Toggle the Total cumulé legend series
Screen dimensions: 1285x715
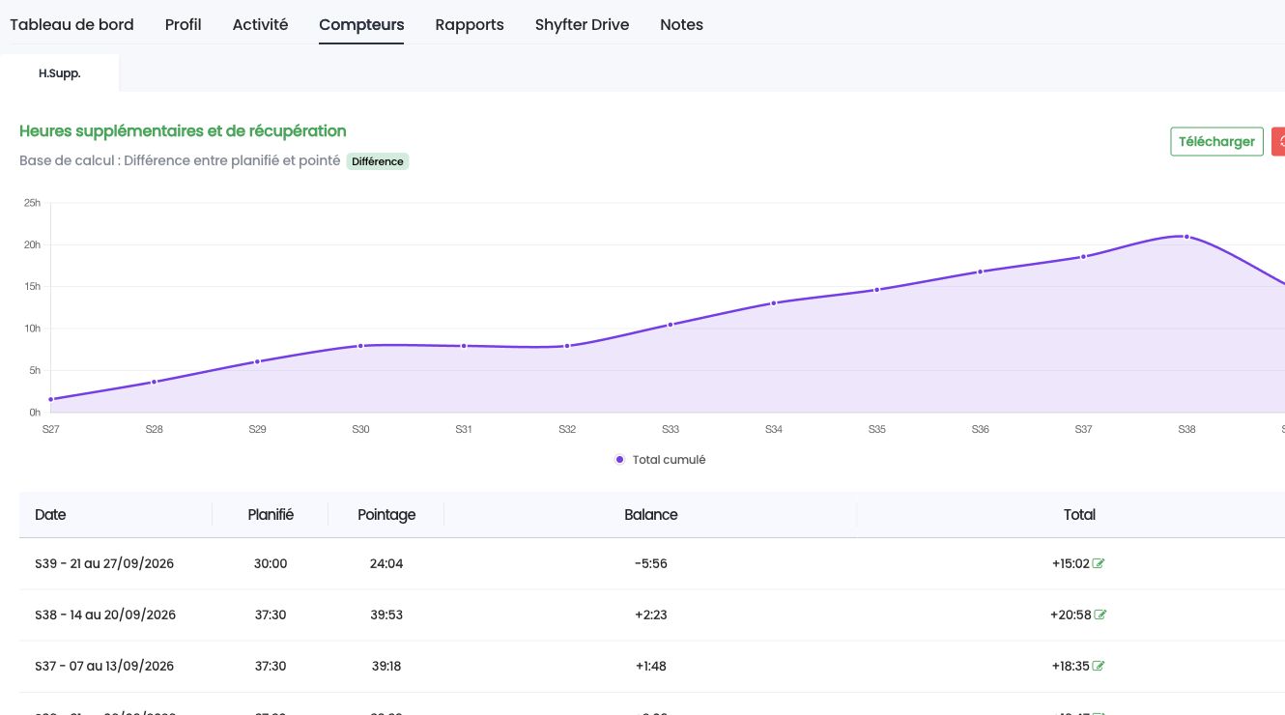click(661, 460)
